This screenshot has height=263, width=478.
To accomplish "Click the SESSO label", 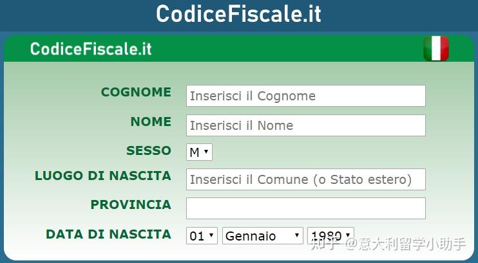I will pos(149,150).
